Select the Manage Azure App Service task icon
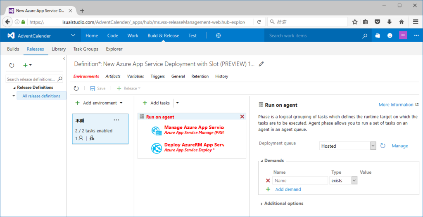The image size is (423, 217). 157,130
